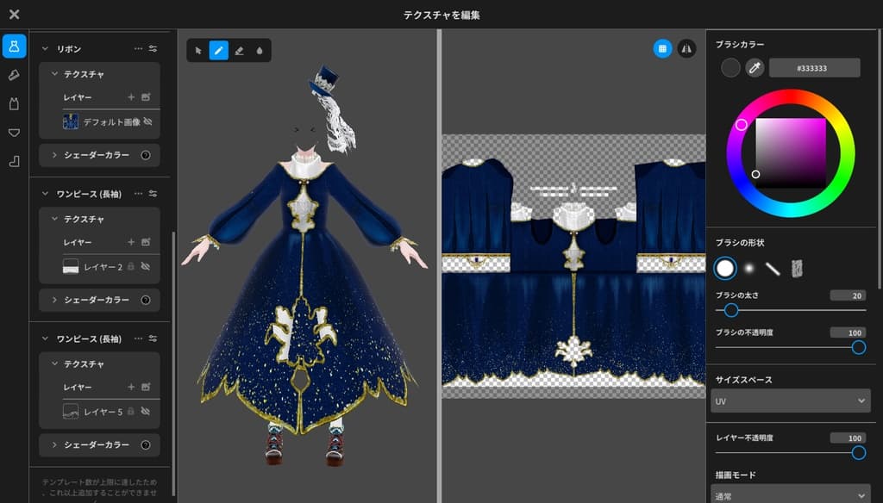Select the eraser tool
This screenshot has width=883, height=503.
tap(239, 51)
